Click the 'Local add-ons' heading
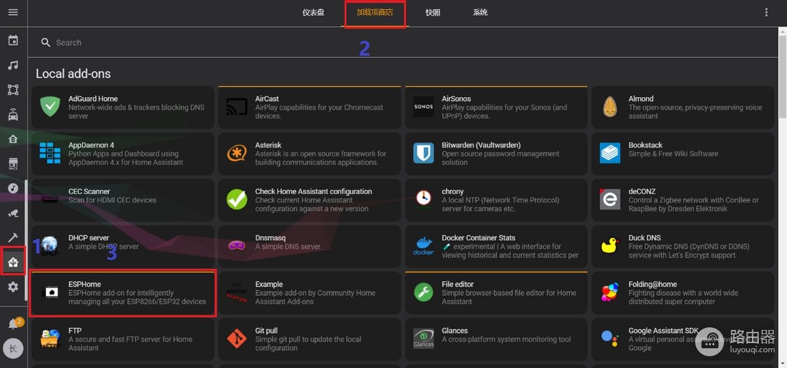 click(x=73, y=74)
